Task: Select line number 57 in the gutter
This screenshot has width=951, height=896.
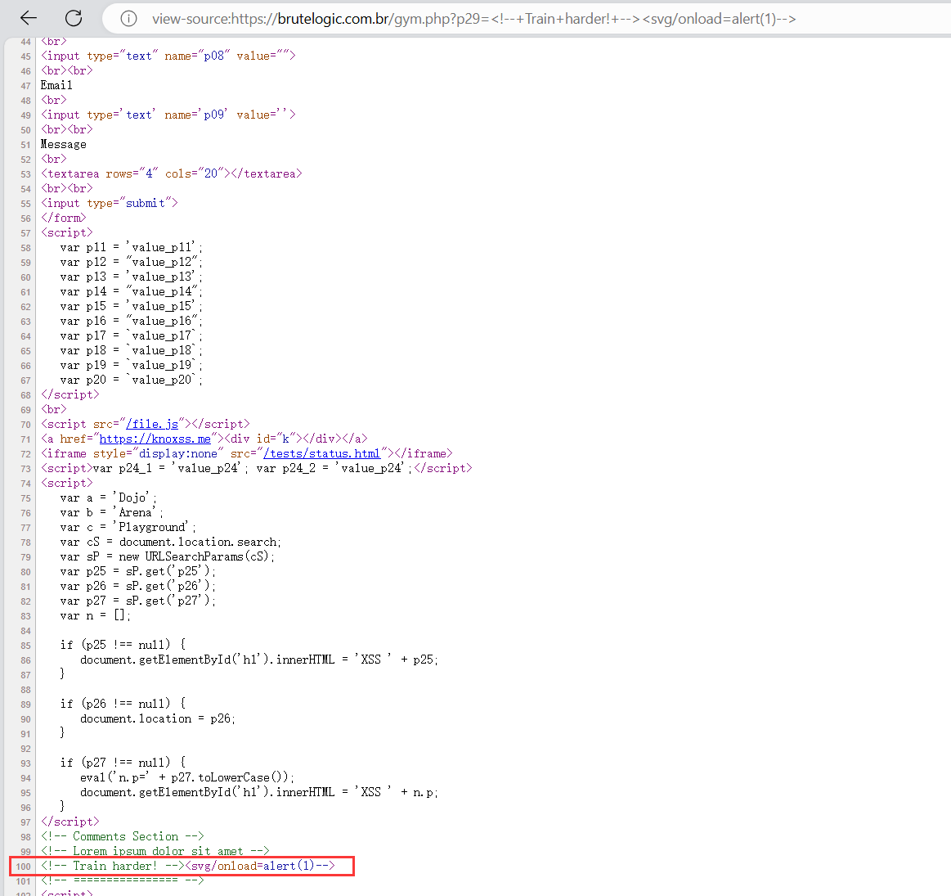Action: tap(25, 233)
